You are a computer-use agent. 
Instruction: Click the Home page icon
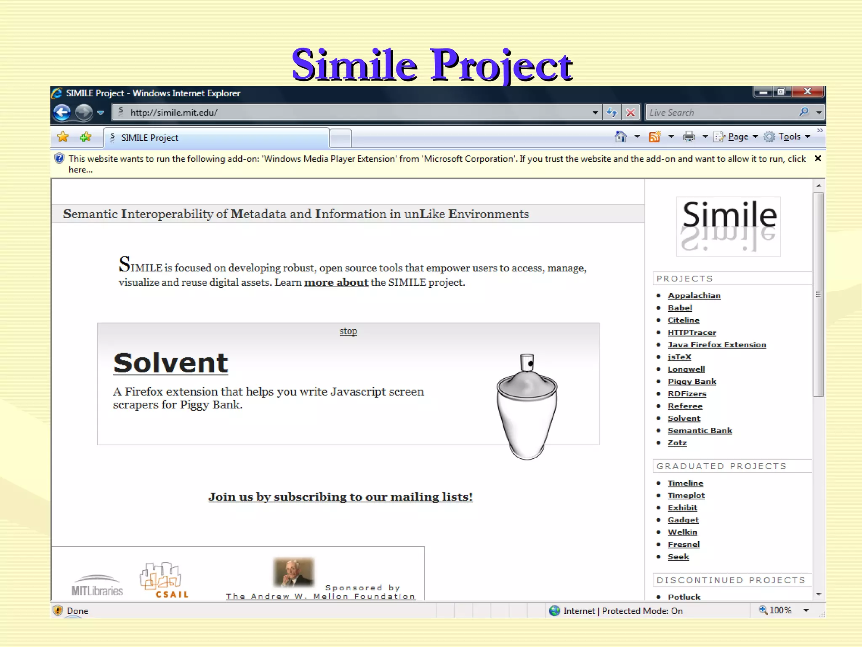(x=621, y=136)
